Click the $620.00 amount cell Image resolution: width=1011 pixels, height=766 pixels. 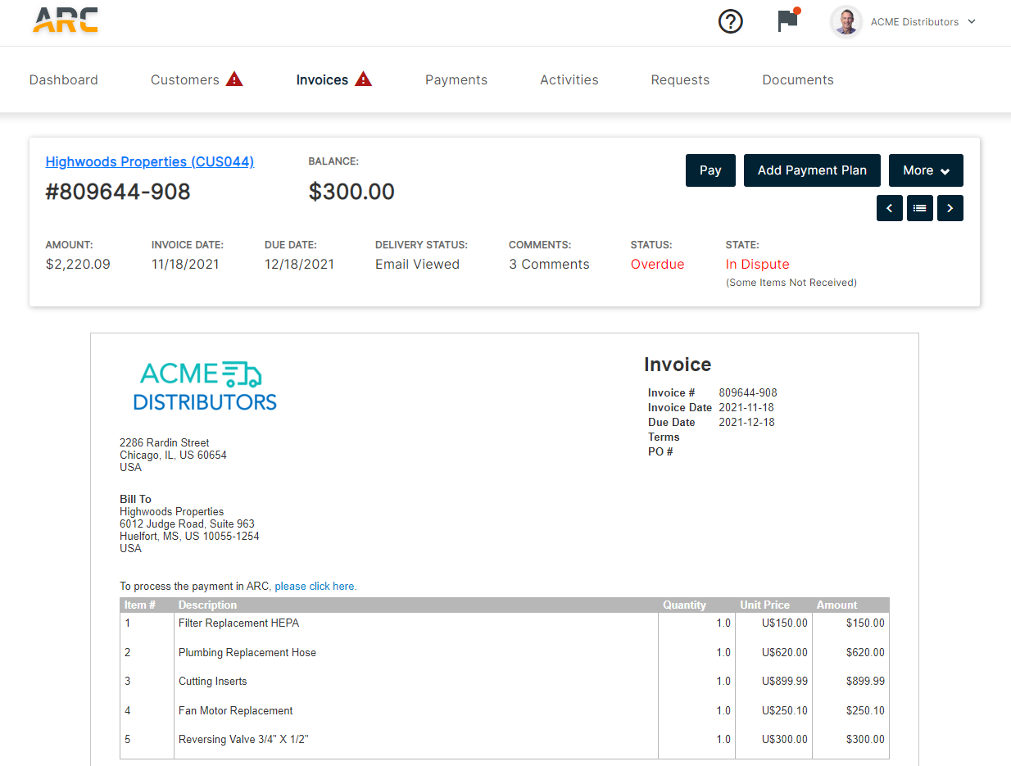coord(865,653)
